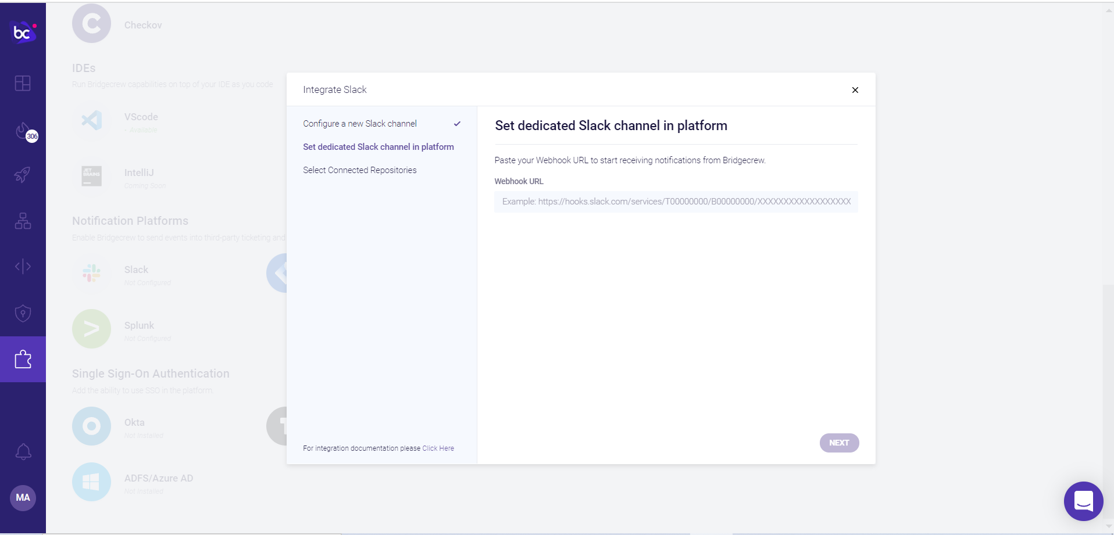The image size is (1114, 535).
Task: Click the 'Single Sign-On Authentication' section heading
Action: (151, 374)
